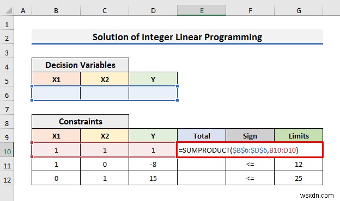Select column A header
340x201 pixels.
(x=23, y=10)
